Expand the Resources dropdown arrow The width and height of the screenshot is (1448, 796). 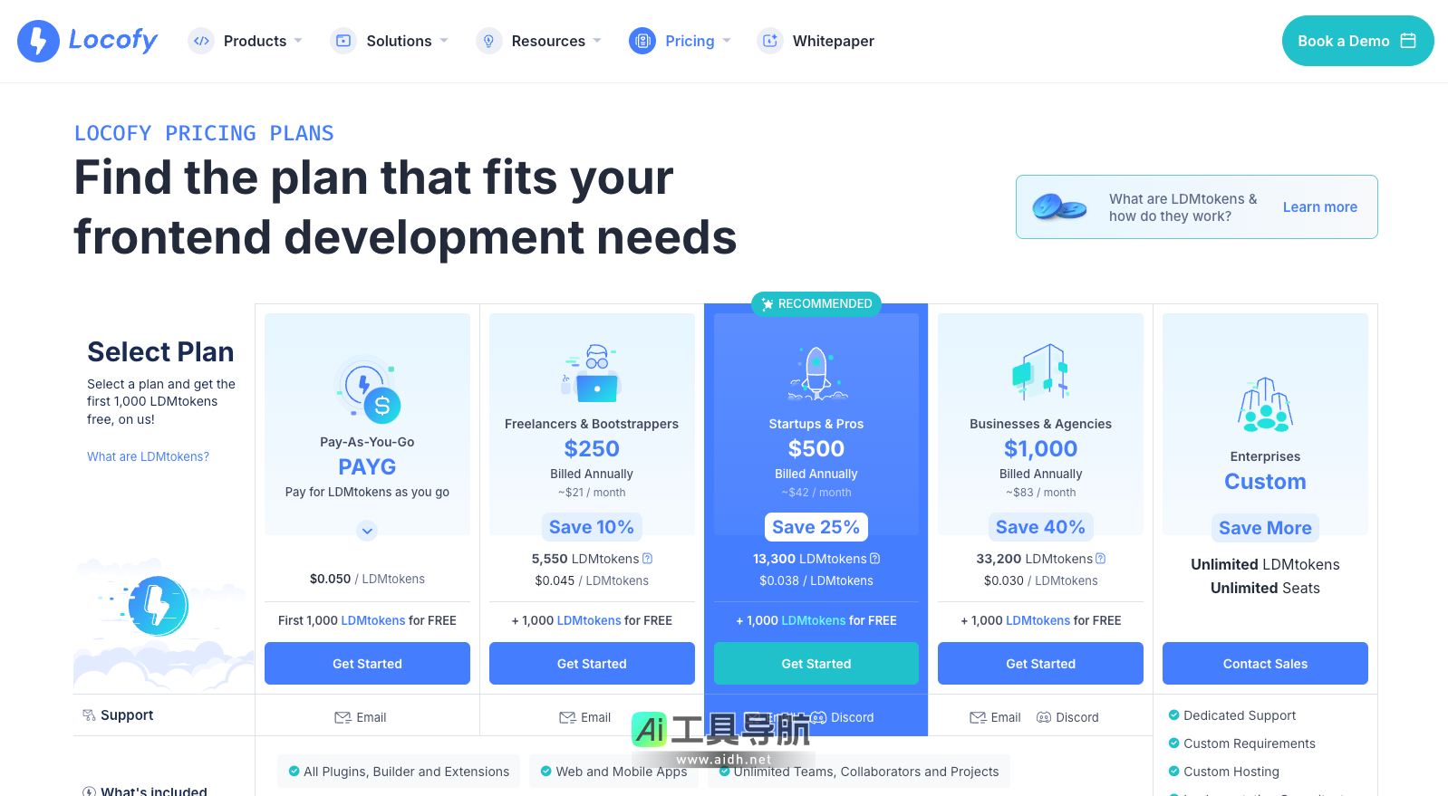[597, 41]
